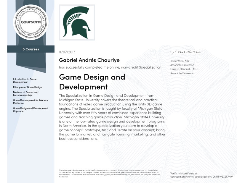The height and width of the screenshot is (183, 237).
Task: Click the specialization description paragraph
Action: point(112,117)
